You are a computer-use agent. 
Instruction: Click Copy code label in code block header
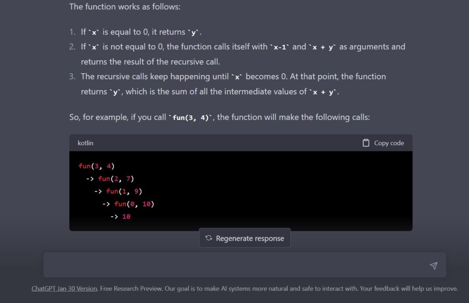click(389, 143)
